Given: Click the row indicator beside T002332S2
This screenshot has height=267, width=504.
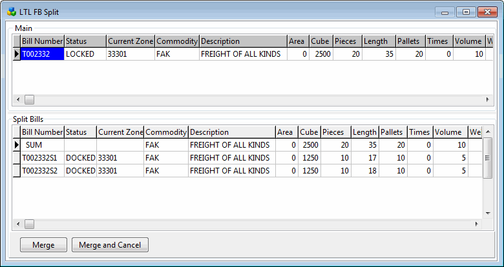Looking at the screenshot, I should point(17,170).
